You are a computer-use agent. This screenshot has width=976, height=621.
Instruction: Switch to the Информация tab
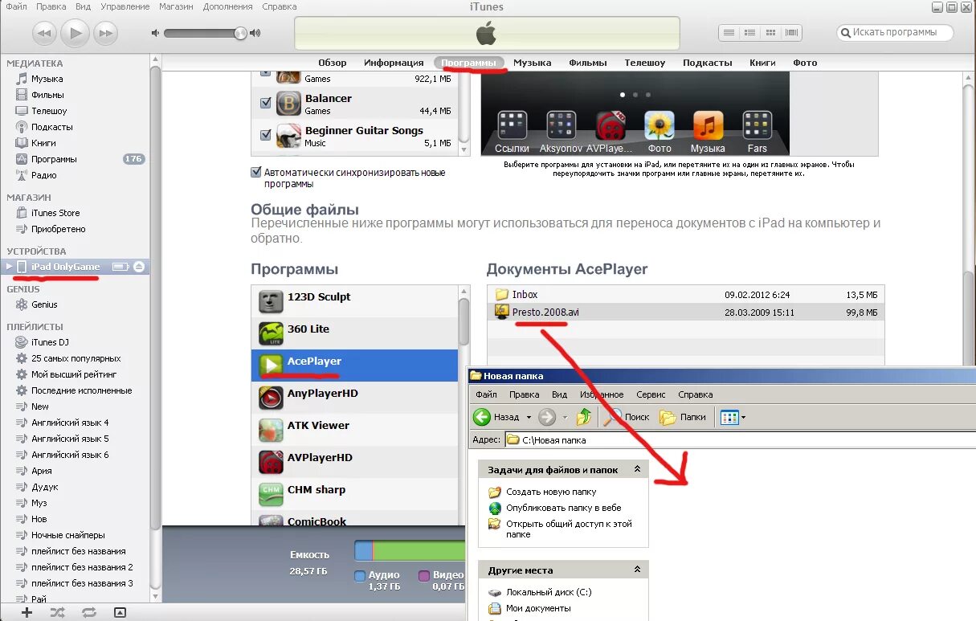click(394, 63)
